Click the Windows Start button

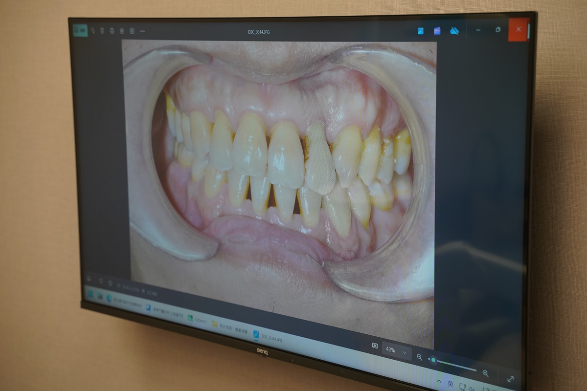click(90, 294)
